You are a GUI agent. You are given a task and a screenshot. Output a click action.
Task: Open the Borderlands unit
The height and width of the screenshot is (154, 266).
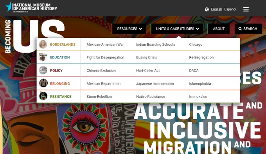[x=63, y=44]
